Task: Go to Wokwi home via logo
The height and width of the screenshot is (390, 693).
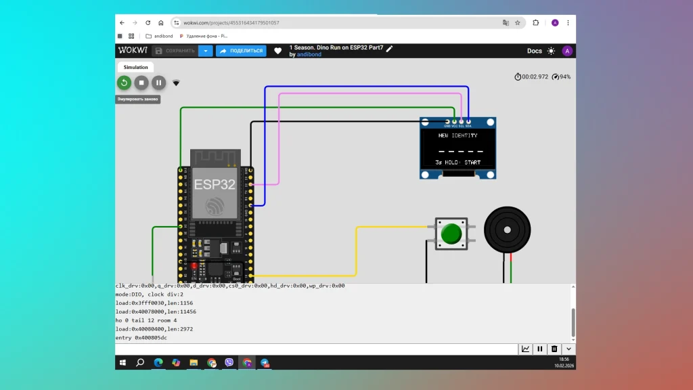Action: pos(133,50)
